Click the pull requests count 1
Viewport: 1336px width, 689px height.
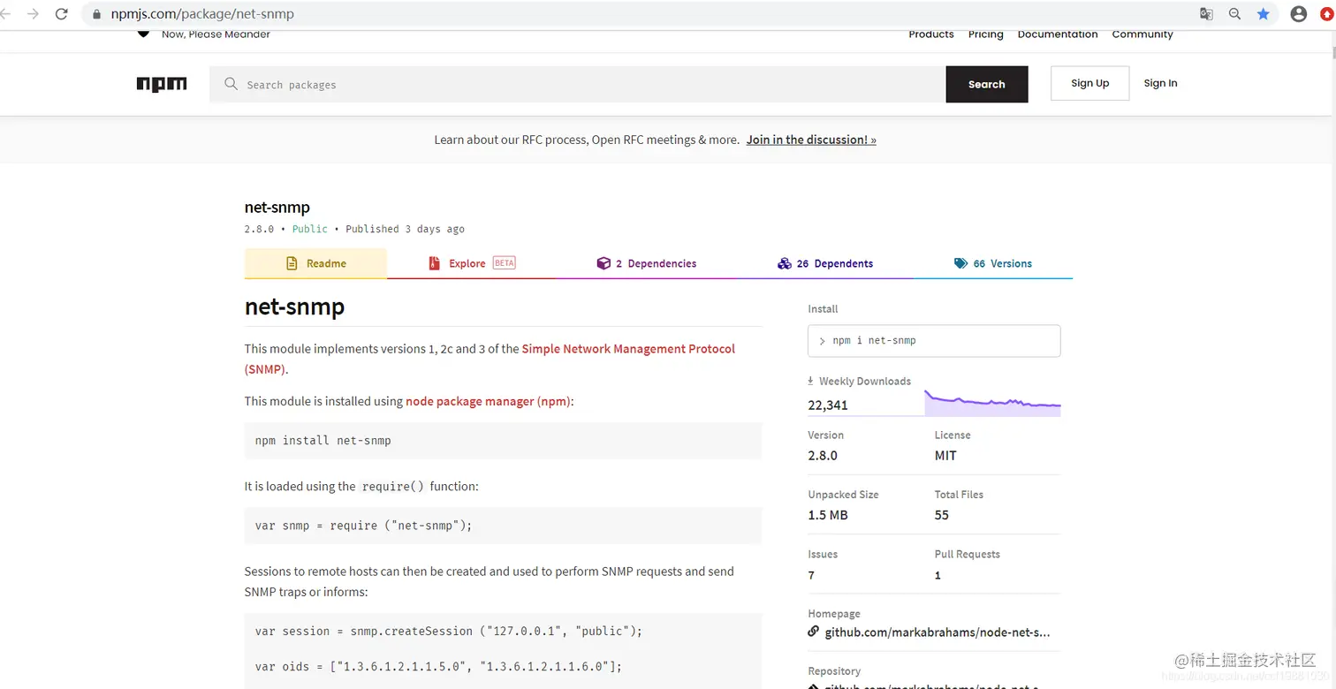(x=937, y=575)
